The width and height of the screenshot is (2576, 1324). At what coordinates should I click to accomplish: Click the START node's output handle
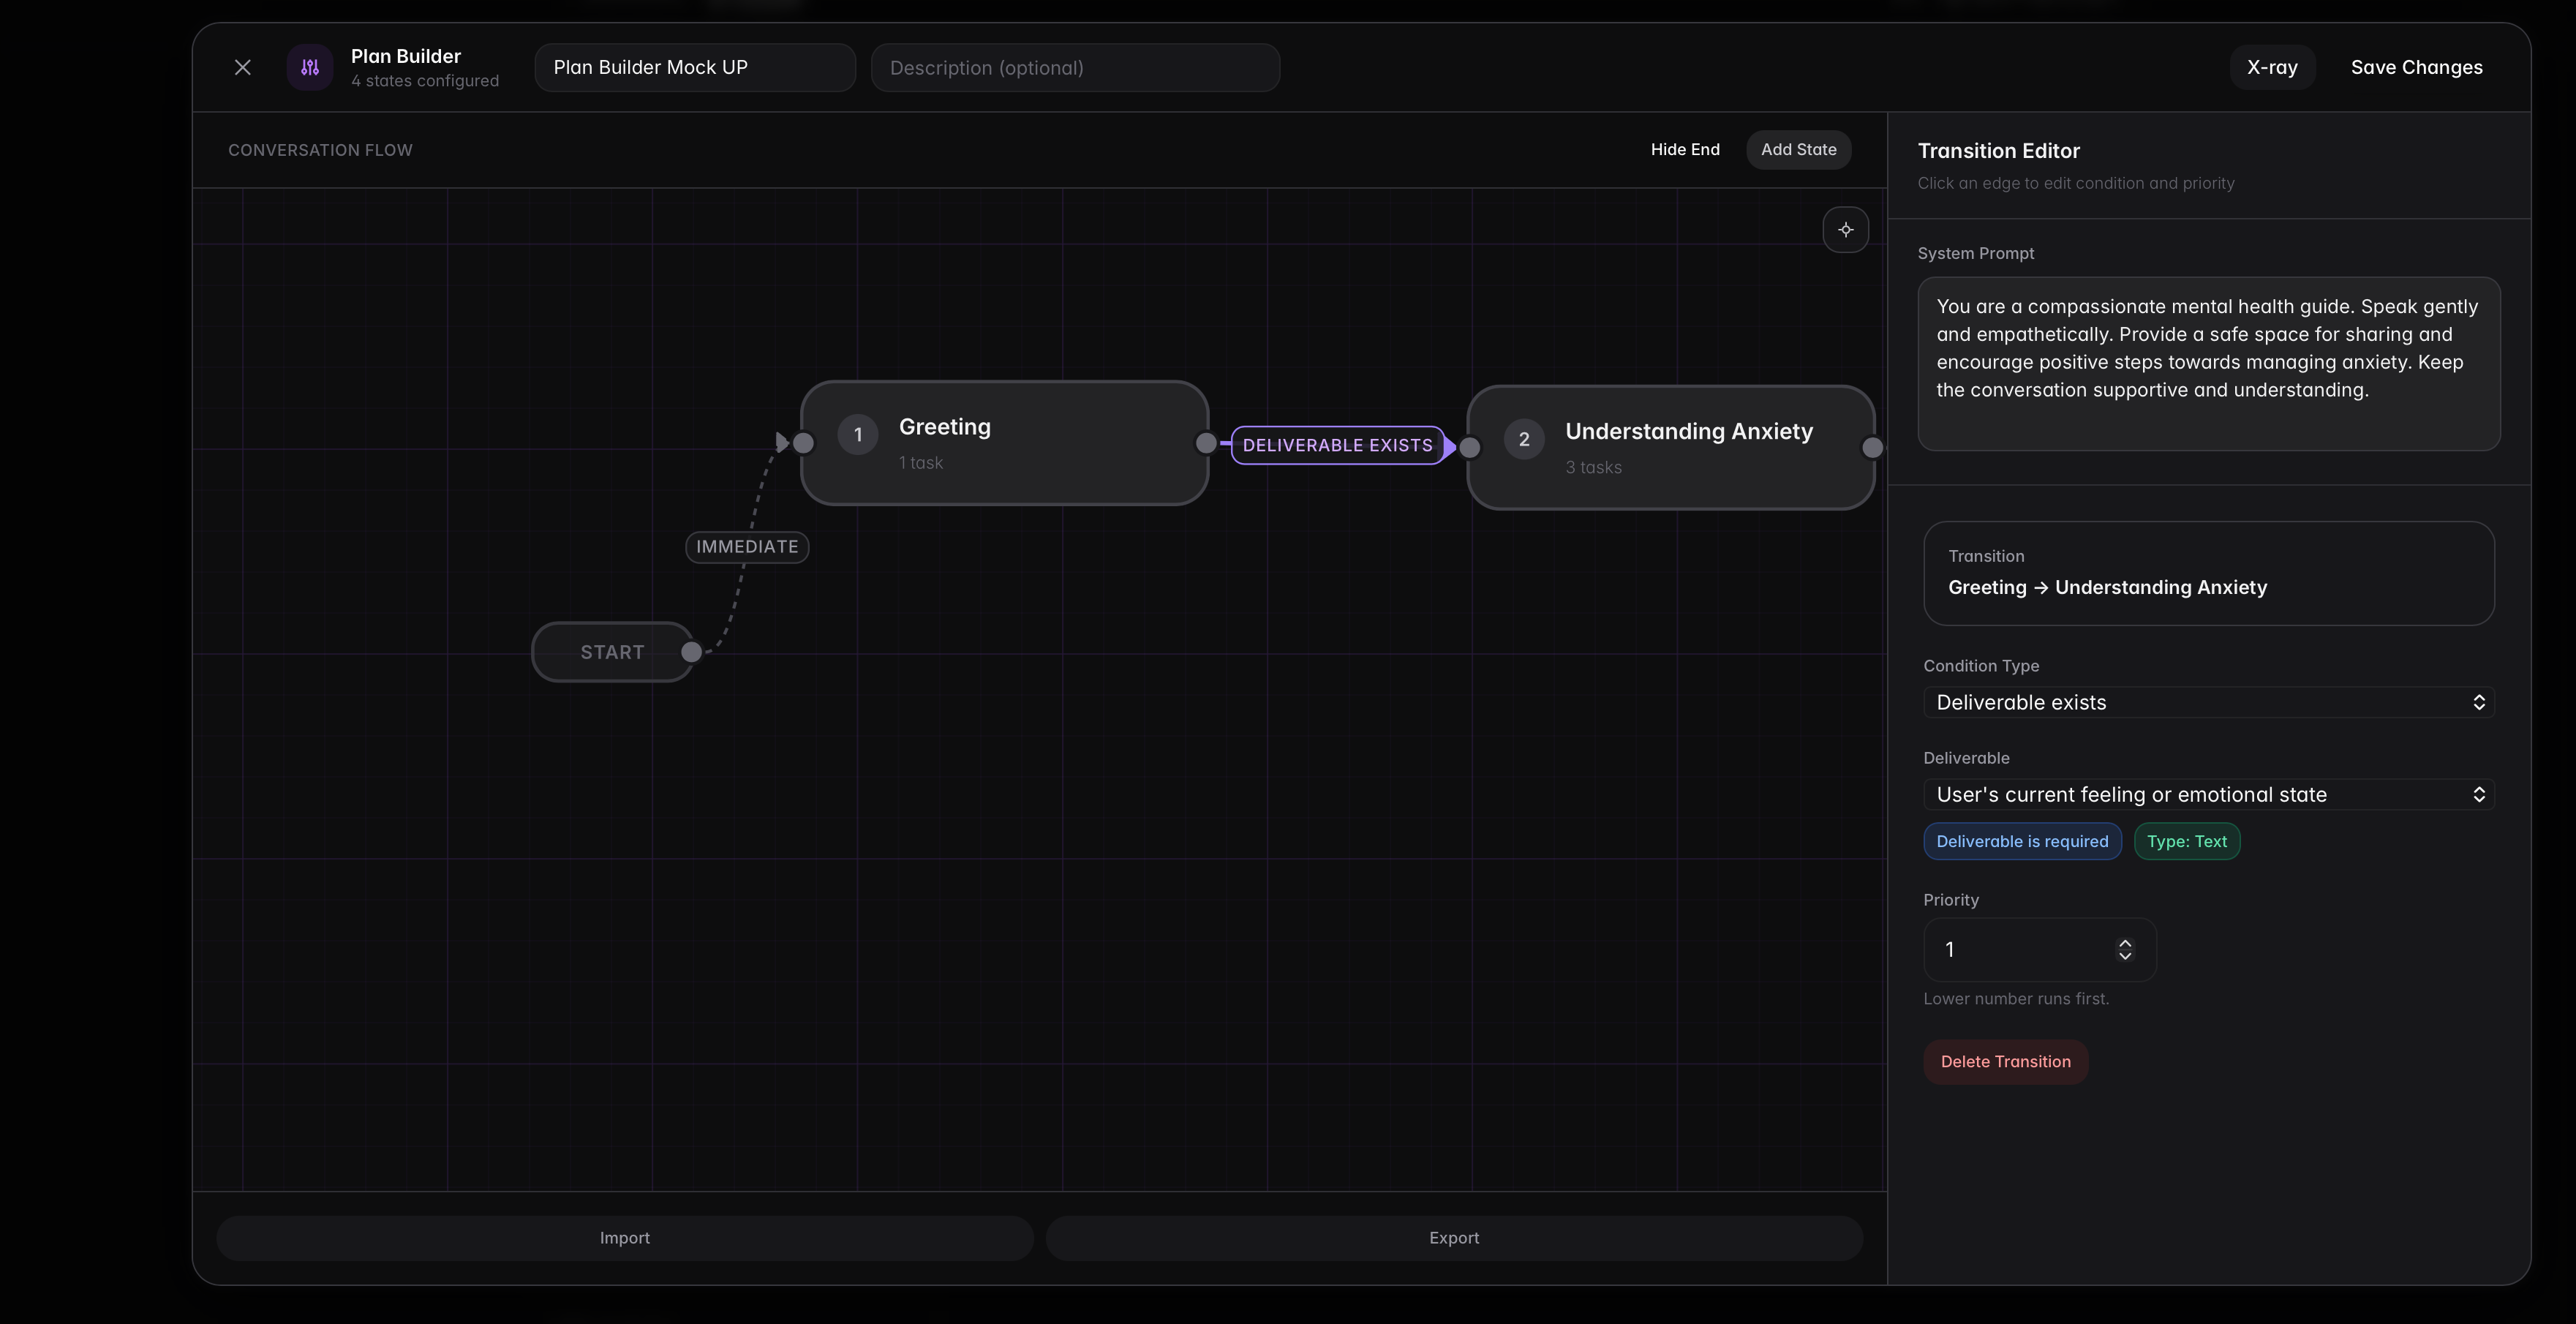coord(691,652)
